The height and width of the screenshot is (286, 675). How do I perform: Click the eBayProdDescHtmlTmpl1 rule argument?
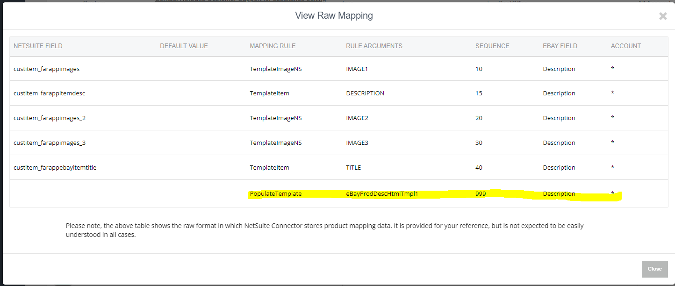click(x=382, y=193)
